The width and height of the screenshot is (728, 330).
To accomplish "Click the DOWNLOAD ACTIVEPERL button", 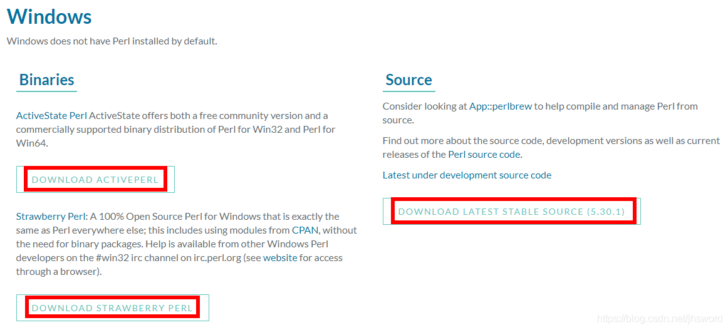I will tap(95, 180).
